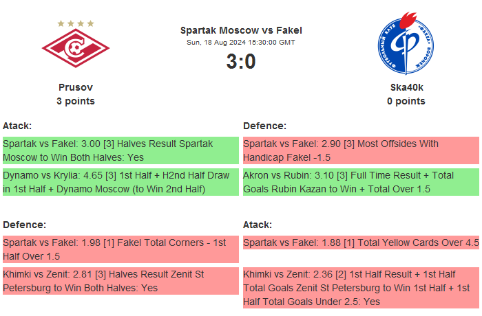
Task: Select the Fakel Total Corners bet
Action: pos(120,249)
